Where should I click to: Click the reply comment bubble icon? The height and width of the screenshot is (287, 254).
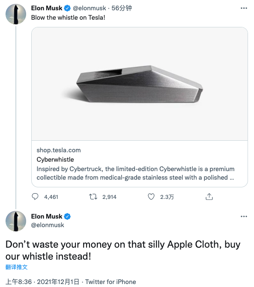[x=35, y=197]
